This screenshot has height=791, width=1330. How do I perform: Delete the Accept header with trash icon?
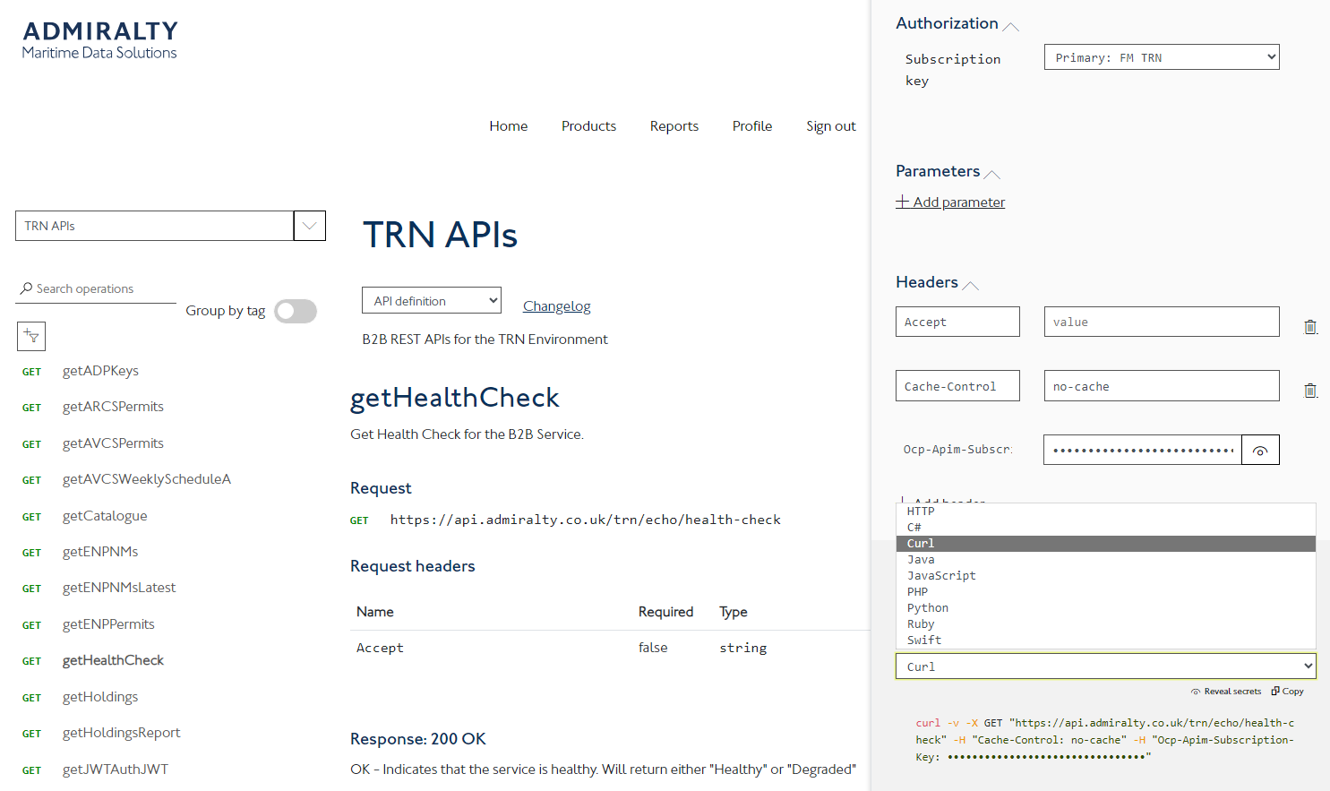point(1309,327)
